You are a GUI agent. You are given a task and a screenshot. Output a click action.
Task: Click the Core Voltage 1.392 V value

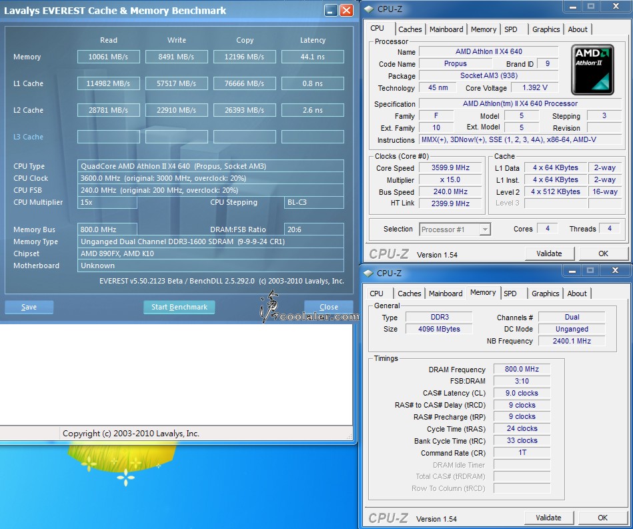534,87
